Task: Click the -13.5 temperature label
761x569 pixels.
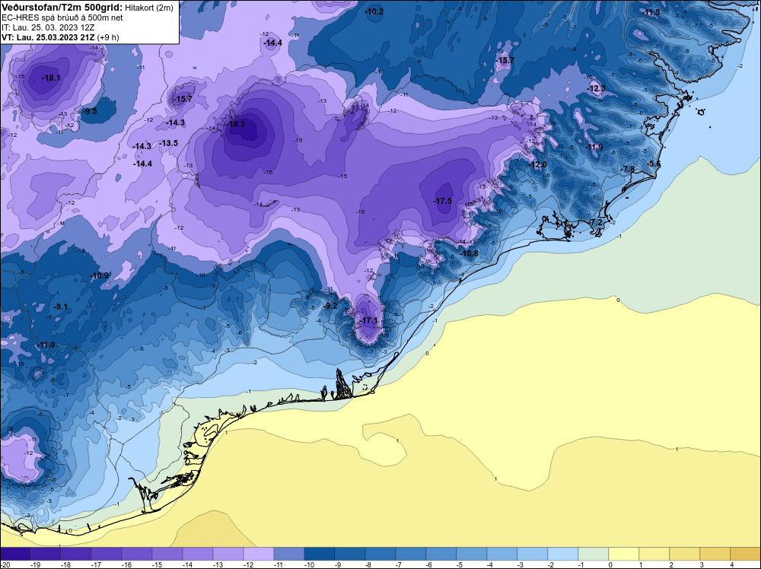Action: (x=168, y=143)
